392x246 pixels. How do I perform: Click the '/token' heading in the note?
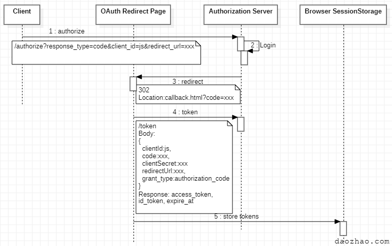[147, 126]
